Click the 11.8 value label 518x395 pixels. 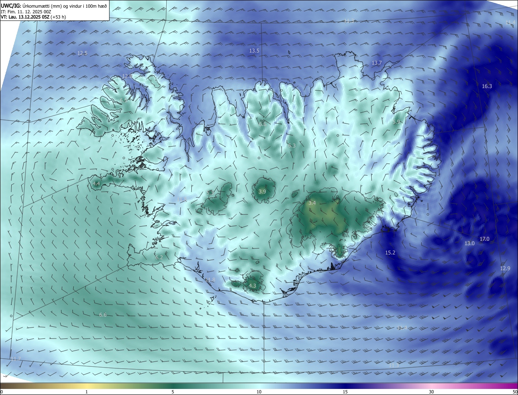210,280
